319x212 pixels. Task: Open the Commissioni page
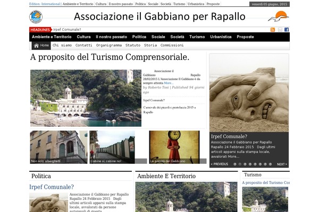(x=172, y=45)
